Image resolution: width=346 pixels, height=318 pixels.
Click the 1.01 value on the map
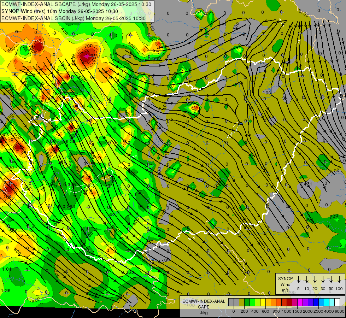click(7, 269)
